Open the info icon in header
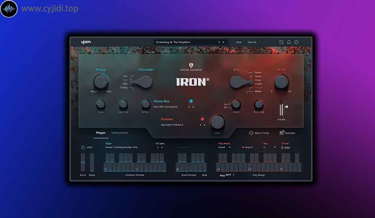 (296, 42)
